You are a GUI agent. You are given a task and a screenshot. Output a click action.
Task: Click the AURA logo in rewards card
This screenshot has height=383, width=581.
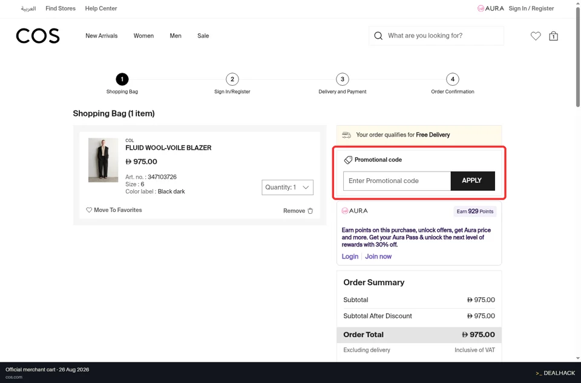pyautogui.click(x=355, y=211)
